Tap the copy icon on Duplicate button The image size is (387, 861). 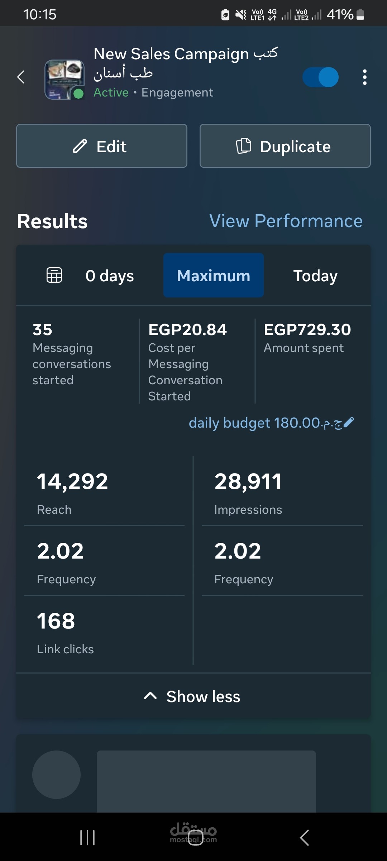pos(244,146)
